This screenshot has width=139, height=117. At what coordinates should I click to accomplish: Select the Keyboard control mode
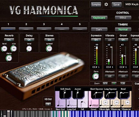point(99,18)
